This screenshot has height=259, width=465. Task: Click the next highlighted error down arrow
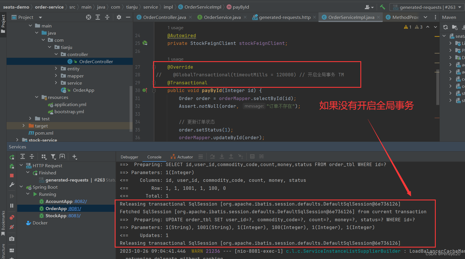pyautogui.click(x=435, y=27)
